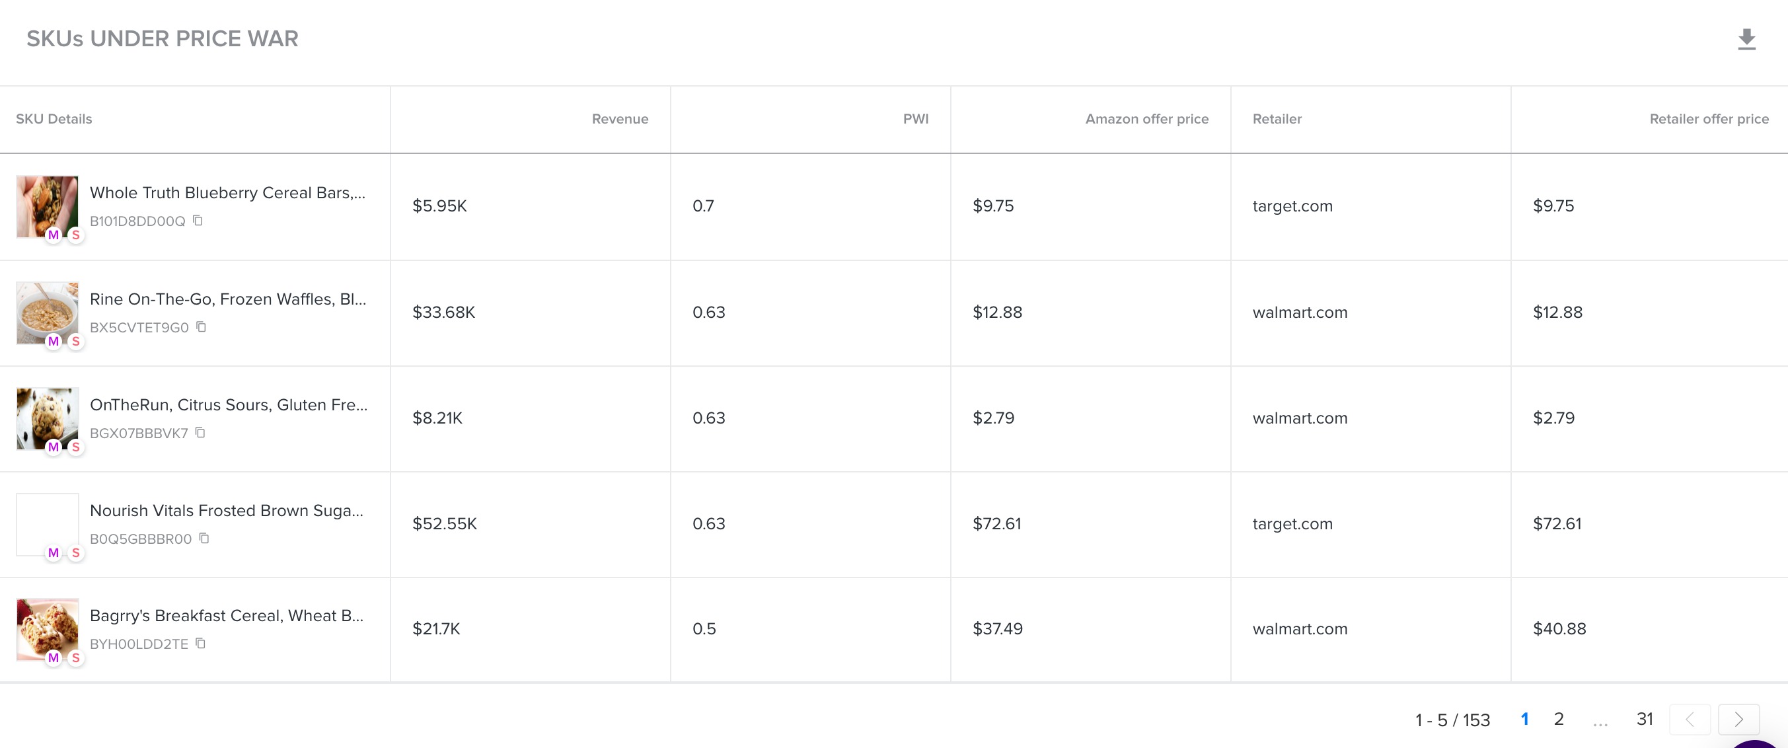1788x748 pixels.
Task: Copy ASIN B101D8DD00Q to clipboard
Action: (198, 221)
